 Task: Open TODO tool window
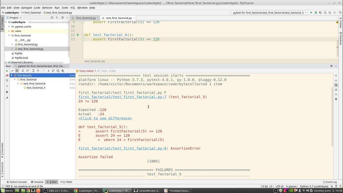66,182
